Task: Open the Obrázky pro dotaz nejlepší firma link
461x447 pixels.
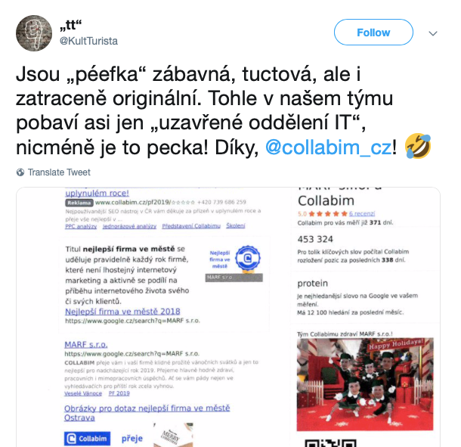Action: coord(147,413)
